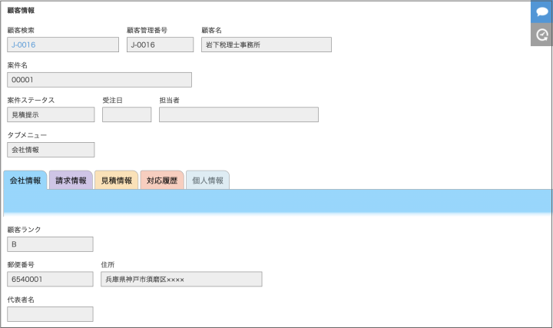Open the タブメニュー field showing 会社情報
This screenshot has width=553, height=328.
(x=51, y=150)
